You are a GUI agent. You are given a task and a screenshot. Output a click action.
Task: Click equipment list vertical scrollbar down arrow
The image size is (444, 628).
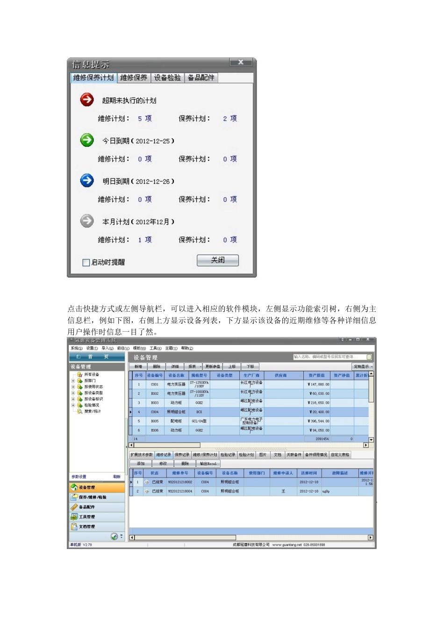(371, 440)
